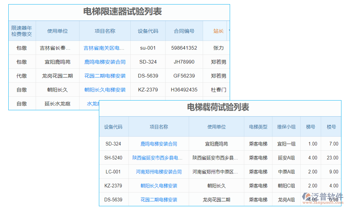Sort by the 合同编号 column header
The width and height of the screenshot is (347, 208).
click(x=184, y=31)
